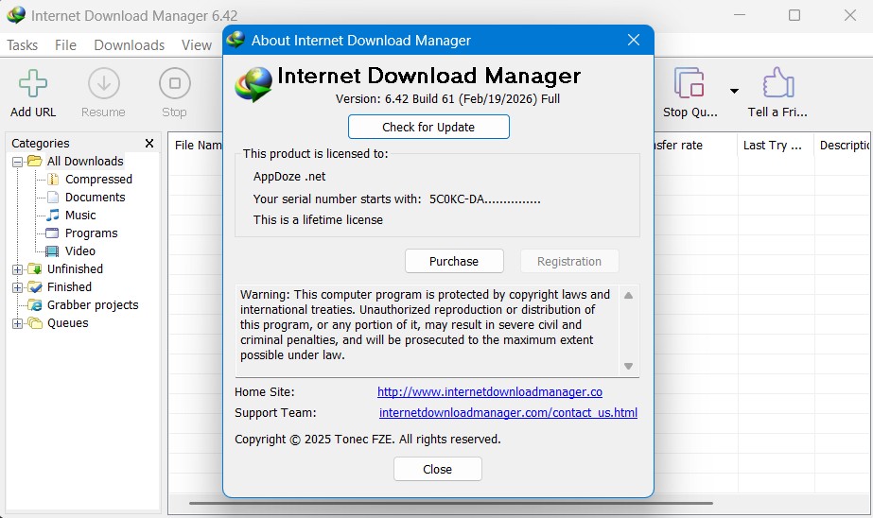Click the Version 6.42 Build 61 text
The image size is (873, 518).
tap(447, 99)
